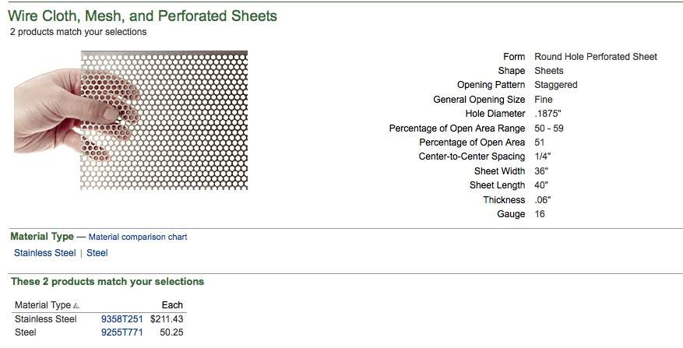Click the 1/4" center-to-center spacing value
This screenshot has width=683, height=348.
coord(543,156)
